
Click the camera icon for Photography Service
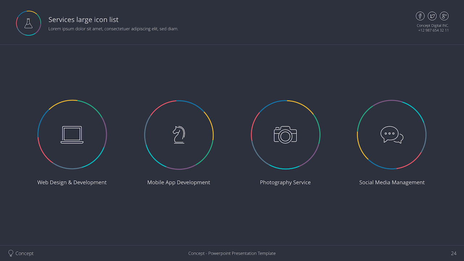click(285, 134)
